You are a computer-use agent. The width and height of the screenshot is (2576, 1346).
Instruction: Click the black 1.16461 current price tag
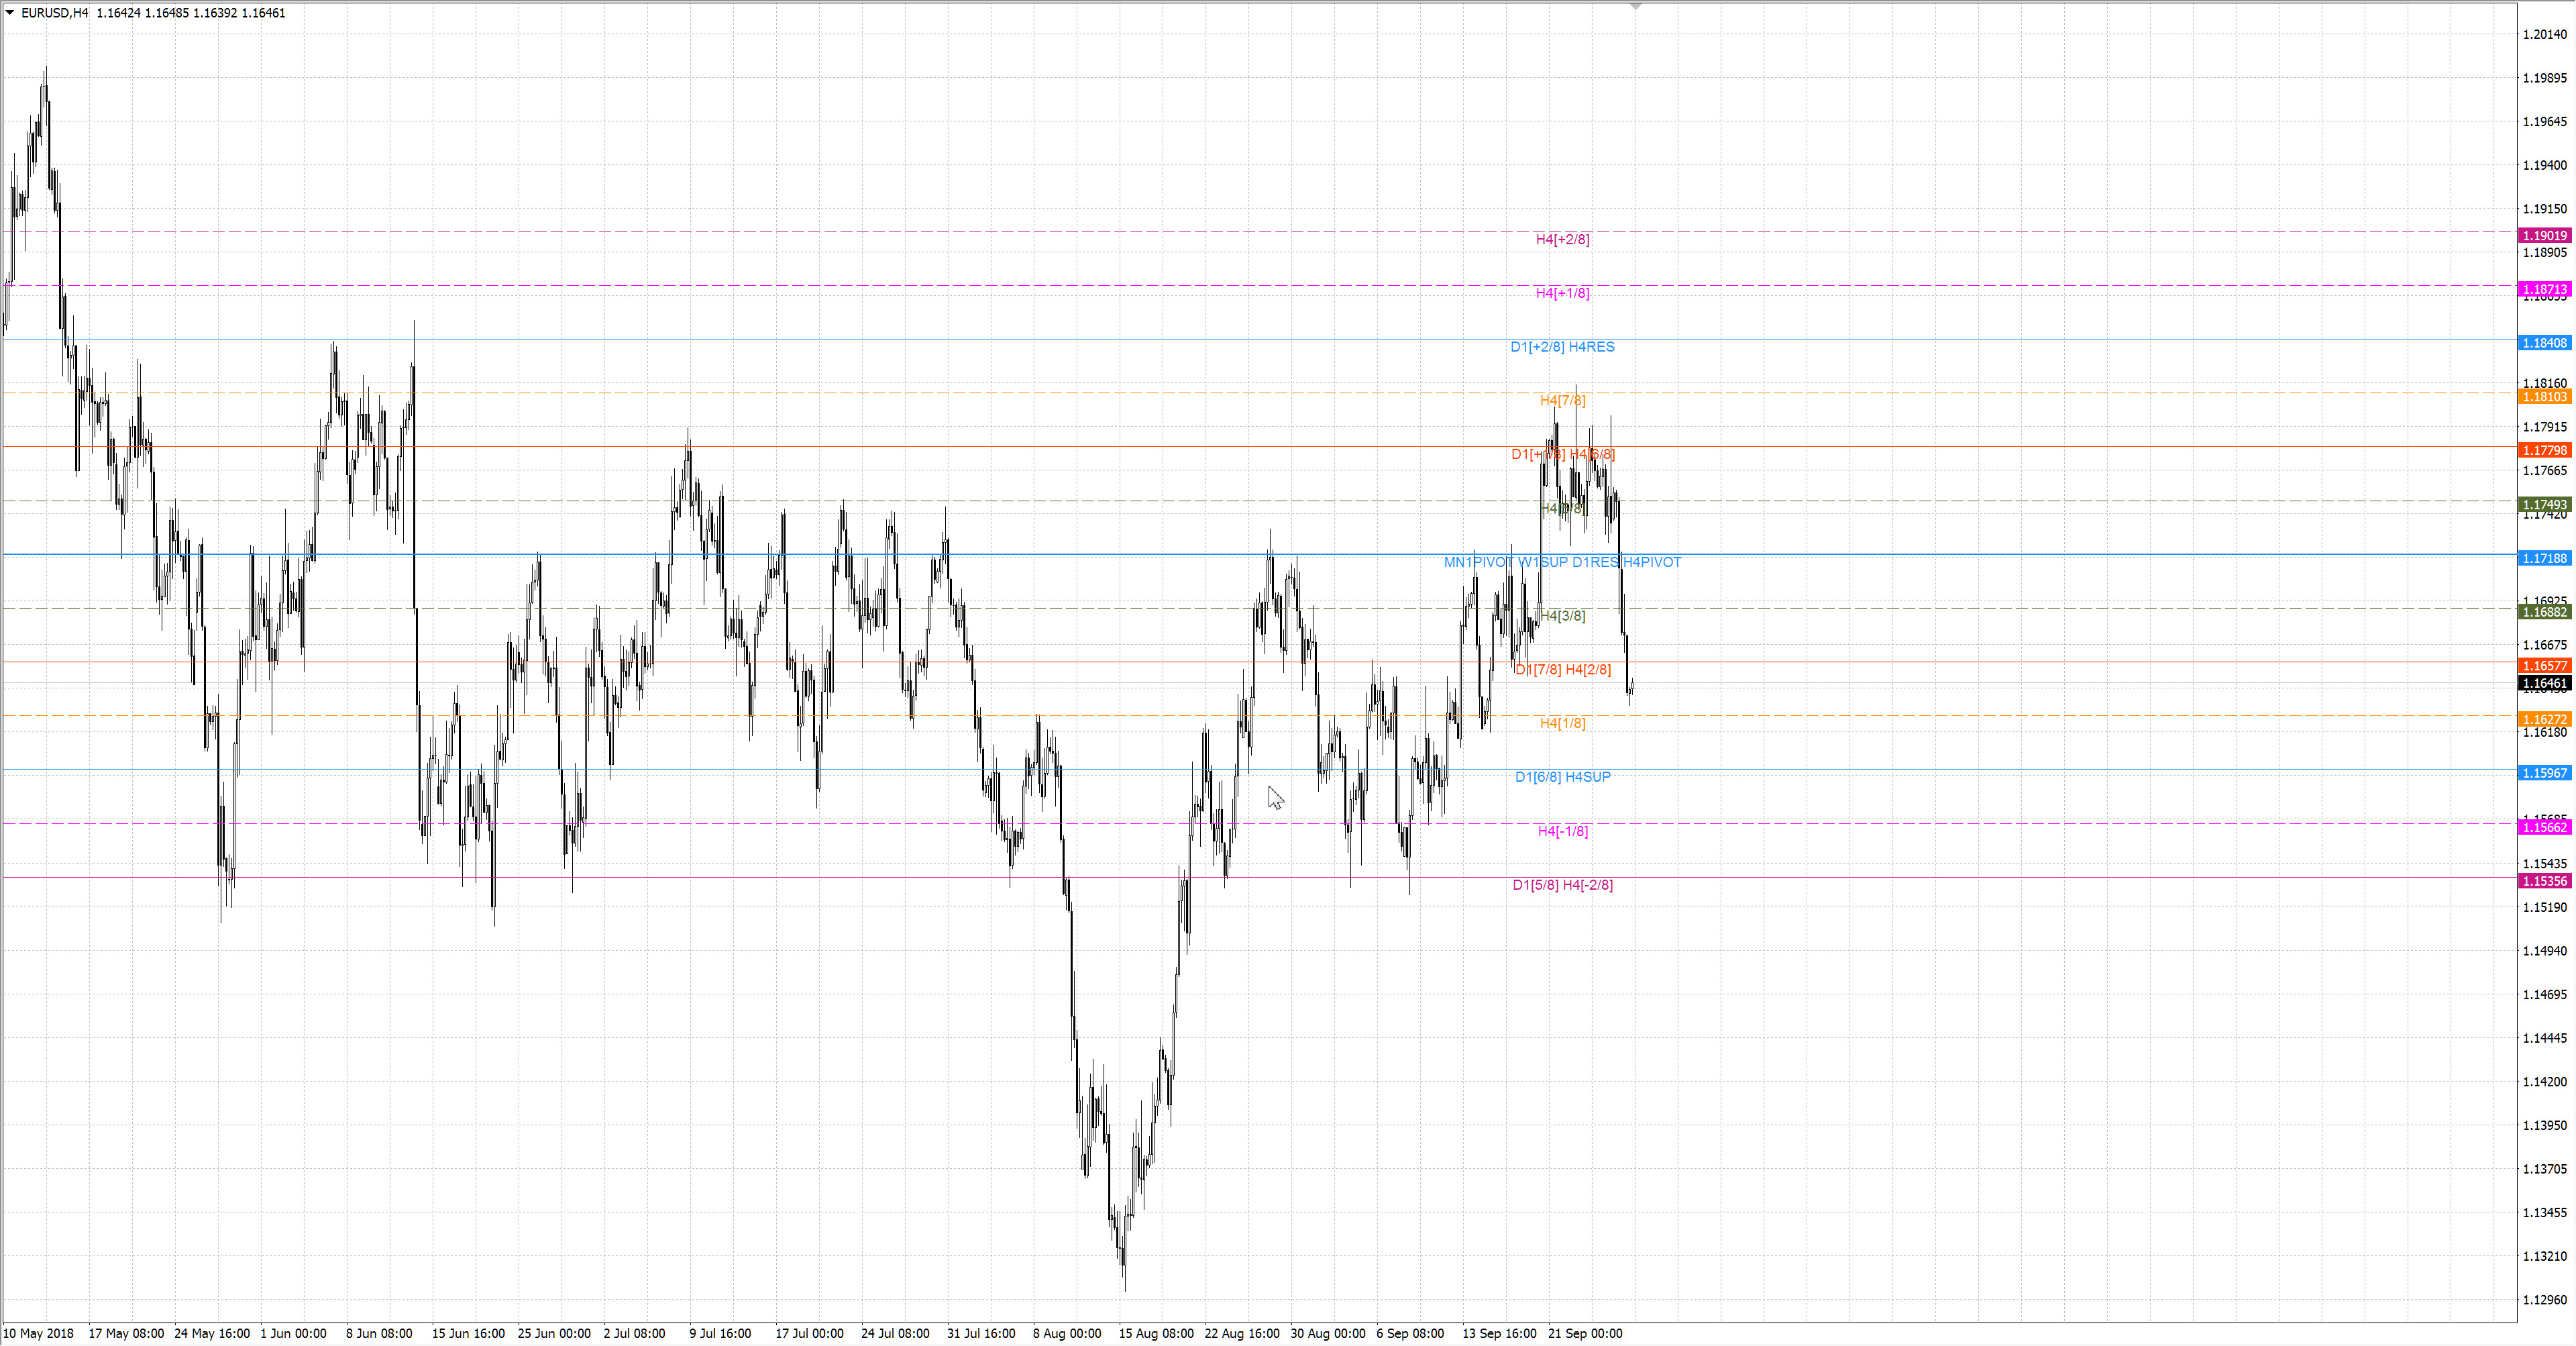(2544, 684)
